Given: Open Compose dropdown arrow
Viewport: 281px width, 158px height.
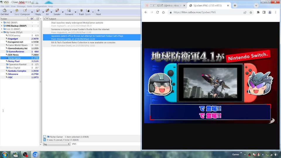Looking at the screenshot, I should pyautogui.click(x=32, y=12).
